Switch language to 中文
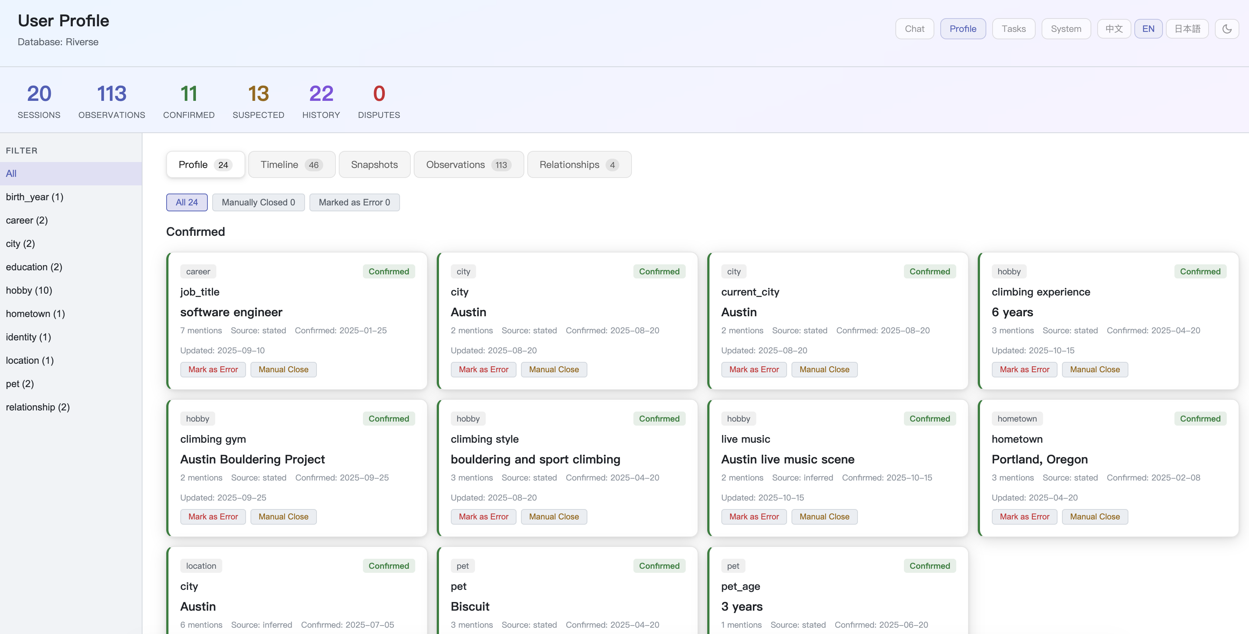The height and width of the screenshot is (634, 1249). coord(1114,29)
